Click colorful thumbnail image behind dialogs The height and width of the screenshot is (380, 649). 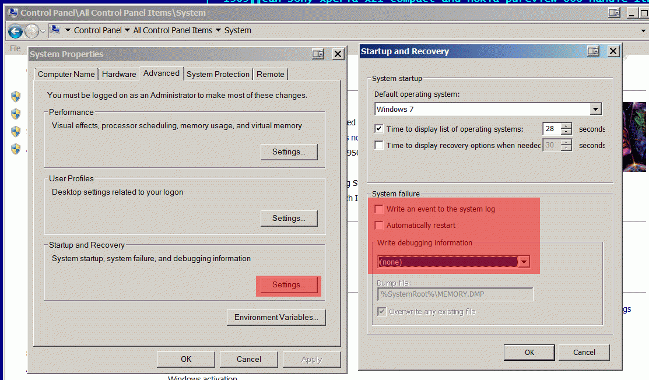point(634,137)
